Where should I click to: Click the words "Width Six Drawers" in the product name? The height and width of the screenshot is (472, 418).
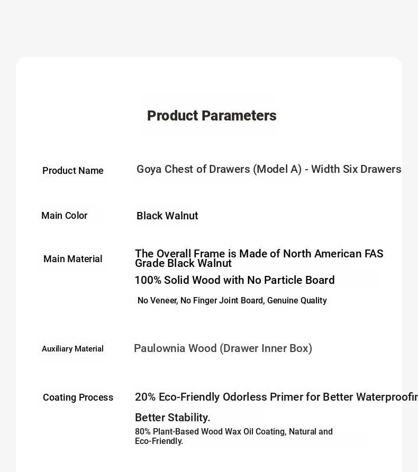pyautogui.click(x=356, y=169)
